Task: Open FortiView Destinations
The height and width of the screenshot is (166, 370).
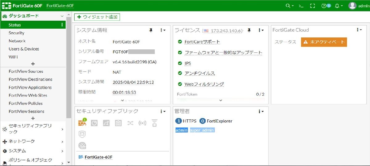Action: point(31,79)
